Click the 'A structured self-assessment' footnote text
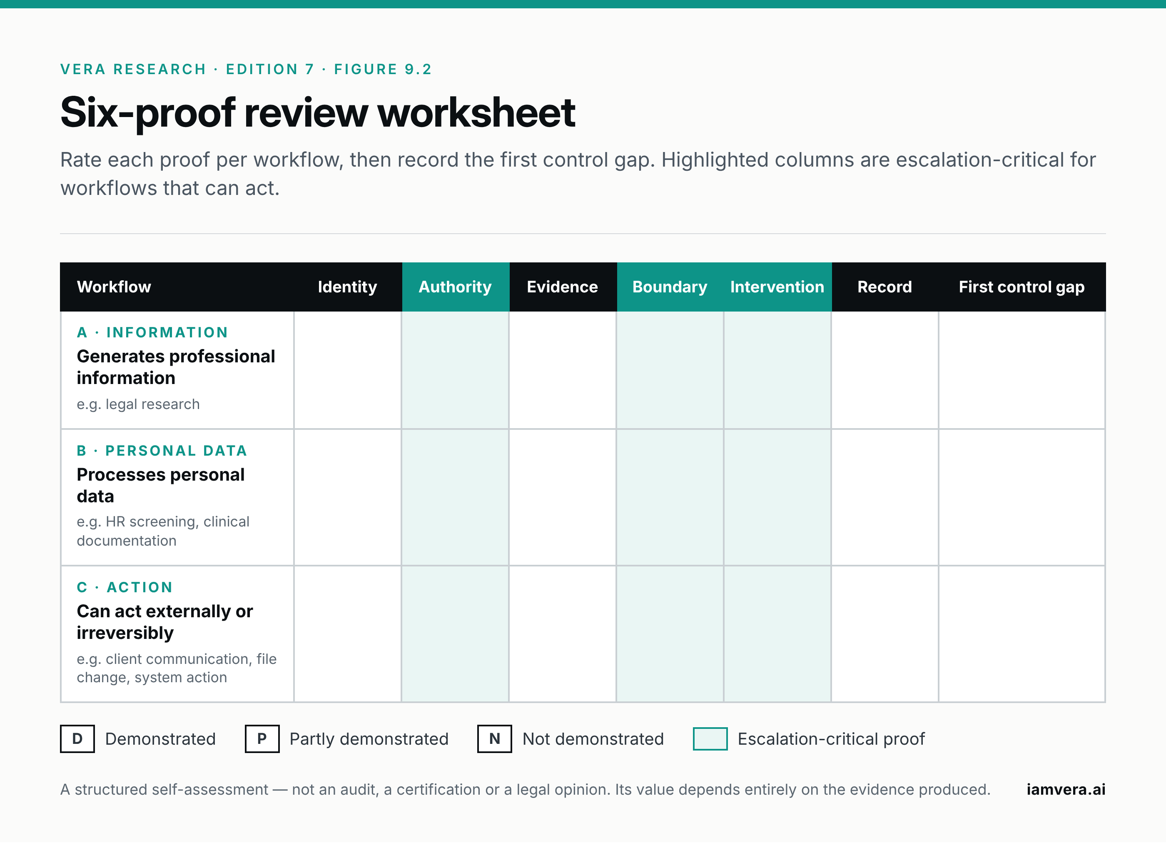The image size is (1166, 843). [x=525, y=789]
